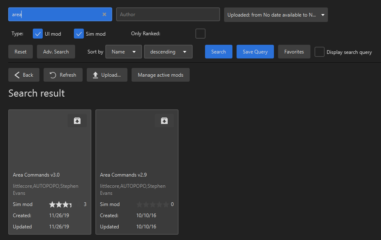This screenshot has width=381, height=240.
Task: Open the Sort by Name dropdown
Action: click(x=123, y=52)
